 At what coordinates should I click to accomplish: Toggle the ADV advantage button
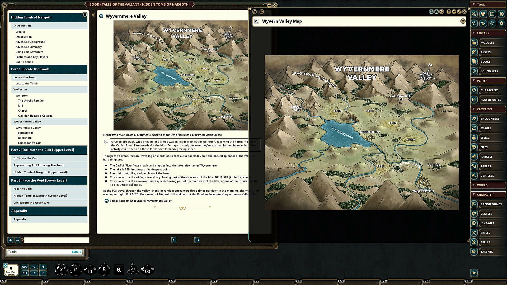point(25,267)
